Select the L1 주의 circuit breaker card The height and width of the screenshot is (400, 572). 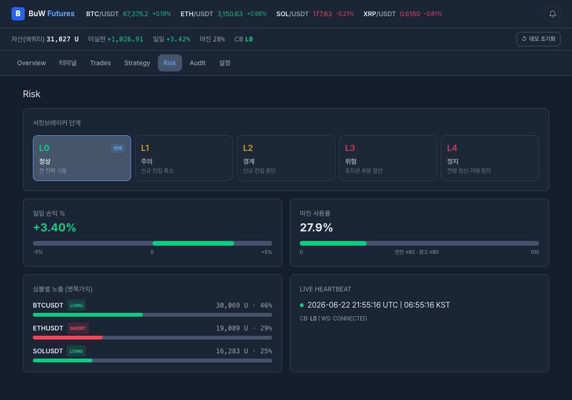coord(184,158)
